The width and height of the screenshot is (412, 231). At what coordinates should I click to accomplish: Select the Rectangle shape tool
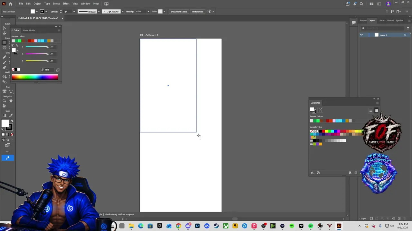click(5, 43)
